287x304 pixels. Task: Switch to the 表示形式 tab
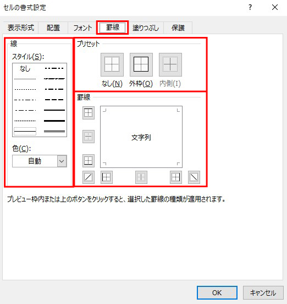tap(21, 28)
